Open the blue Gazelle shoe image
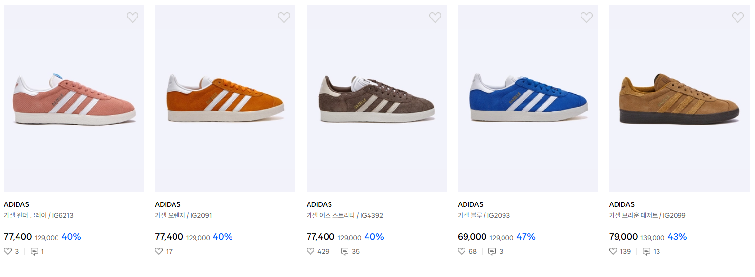The image size is (755, 277). click(528, 99)
